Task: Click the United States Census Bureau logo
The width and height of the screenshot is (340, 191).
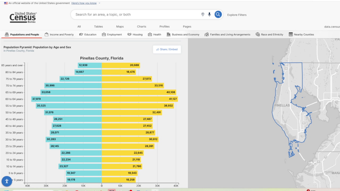Action: tap(23, 17)
